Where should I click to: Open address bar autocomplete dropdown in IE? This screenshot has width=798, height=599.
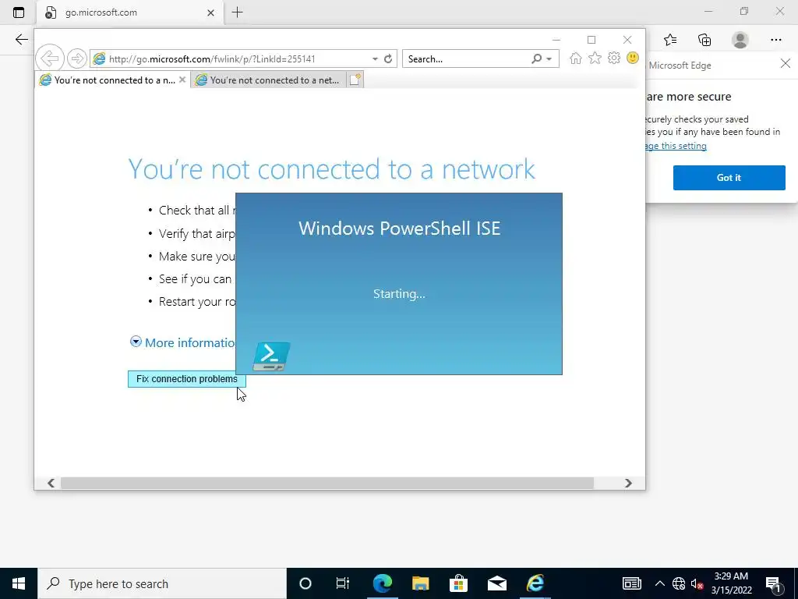click(375, 59)
